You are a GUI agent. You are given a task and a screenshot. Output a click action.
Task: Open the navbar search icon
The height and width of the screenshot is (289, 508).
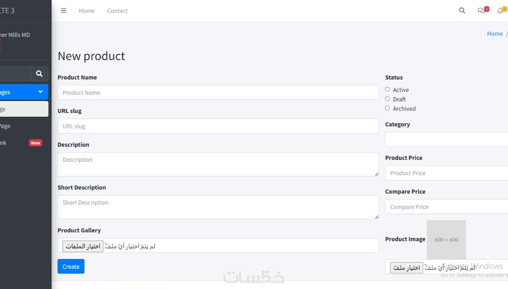[x=462, y=11]
